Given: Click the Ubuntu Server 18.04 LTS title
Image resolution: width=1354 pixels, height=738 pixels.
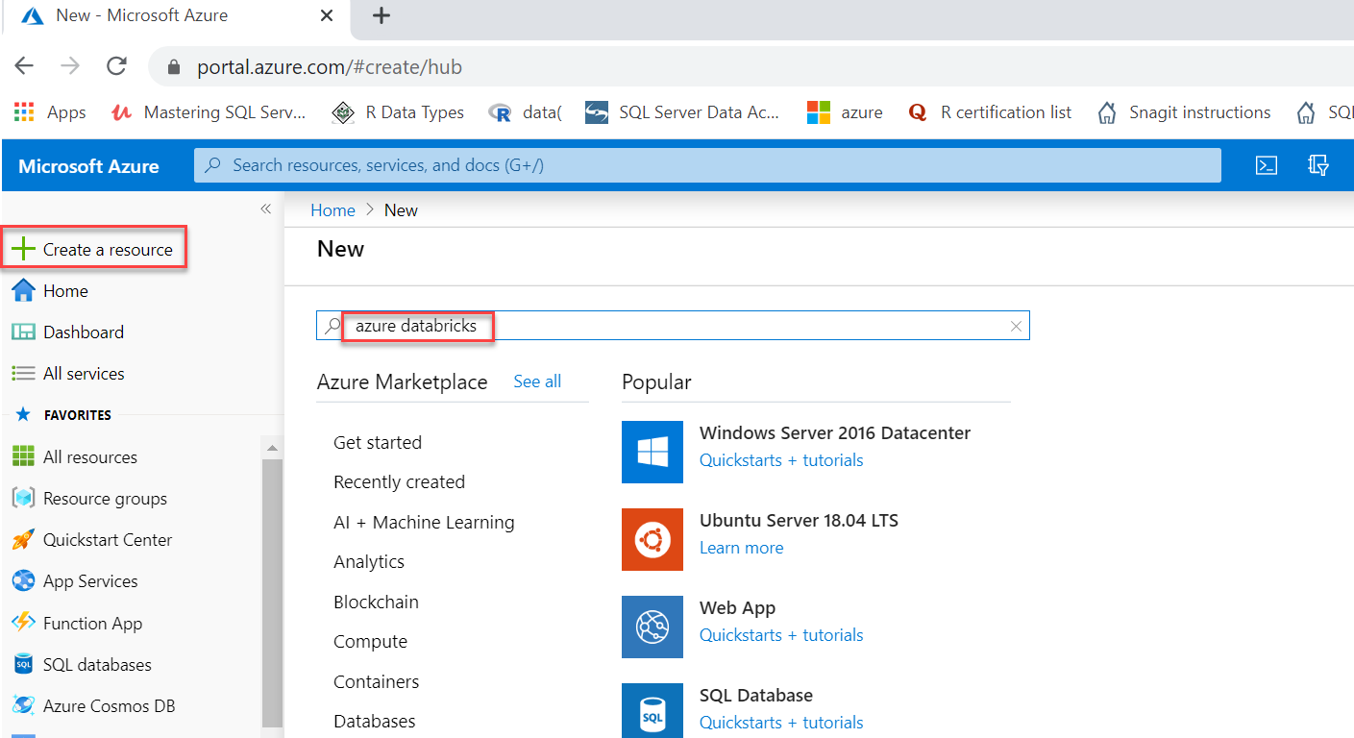Looking at the screenshot, I should [799, 521].
